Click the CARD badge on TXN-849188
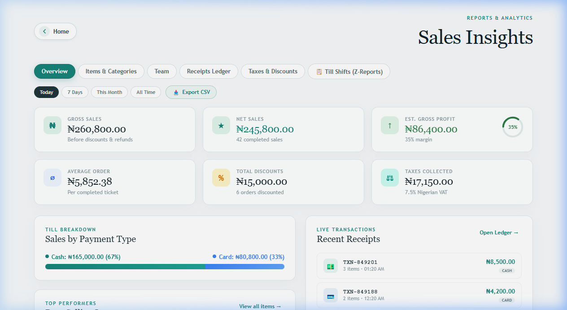 [507, 300]
